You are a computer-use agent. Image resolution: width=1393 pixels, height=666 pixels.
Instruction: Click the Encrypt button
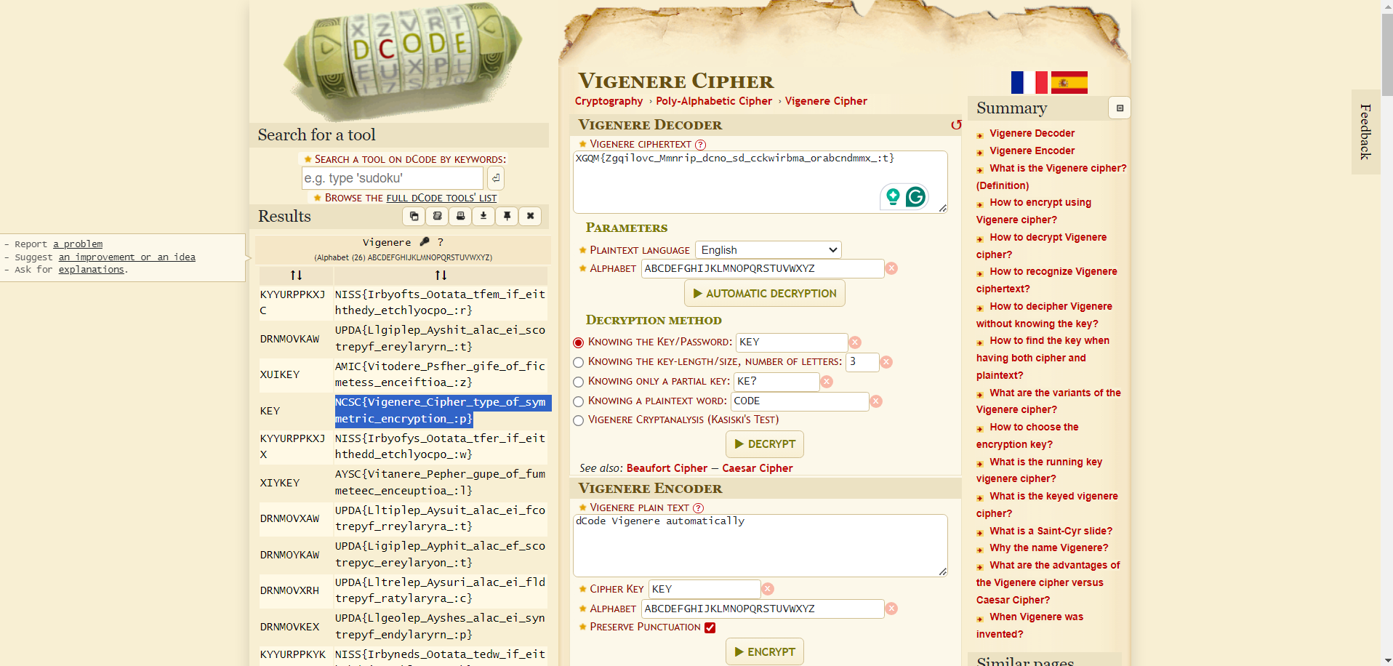point(764,651)
